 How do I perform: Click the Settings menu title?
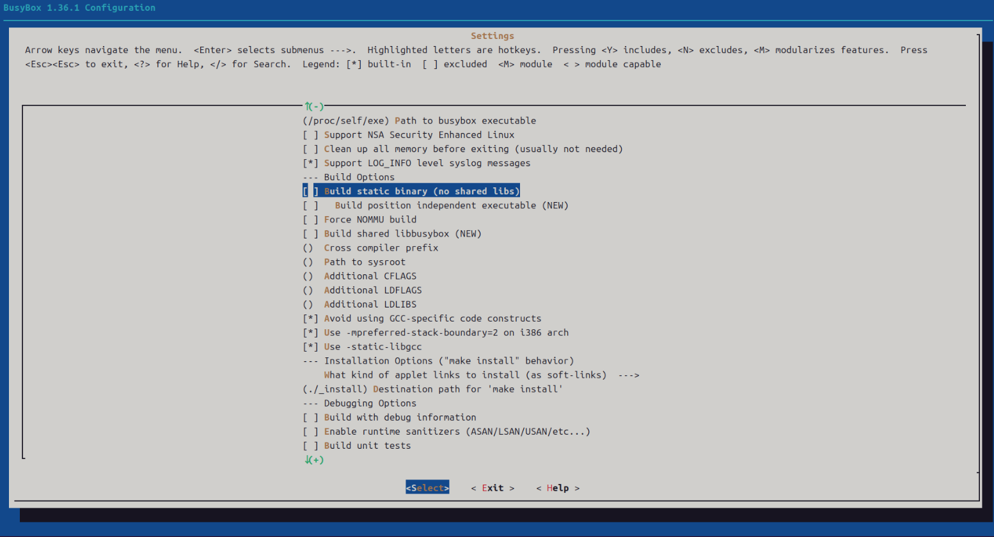coord(493,36)
